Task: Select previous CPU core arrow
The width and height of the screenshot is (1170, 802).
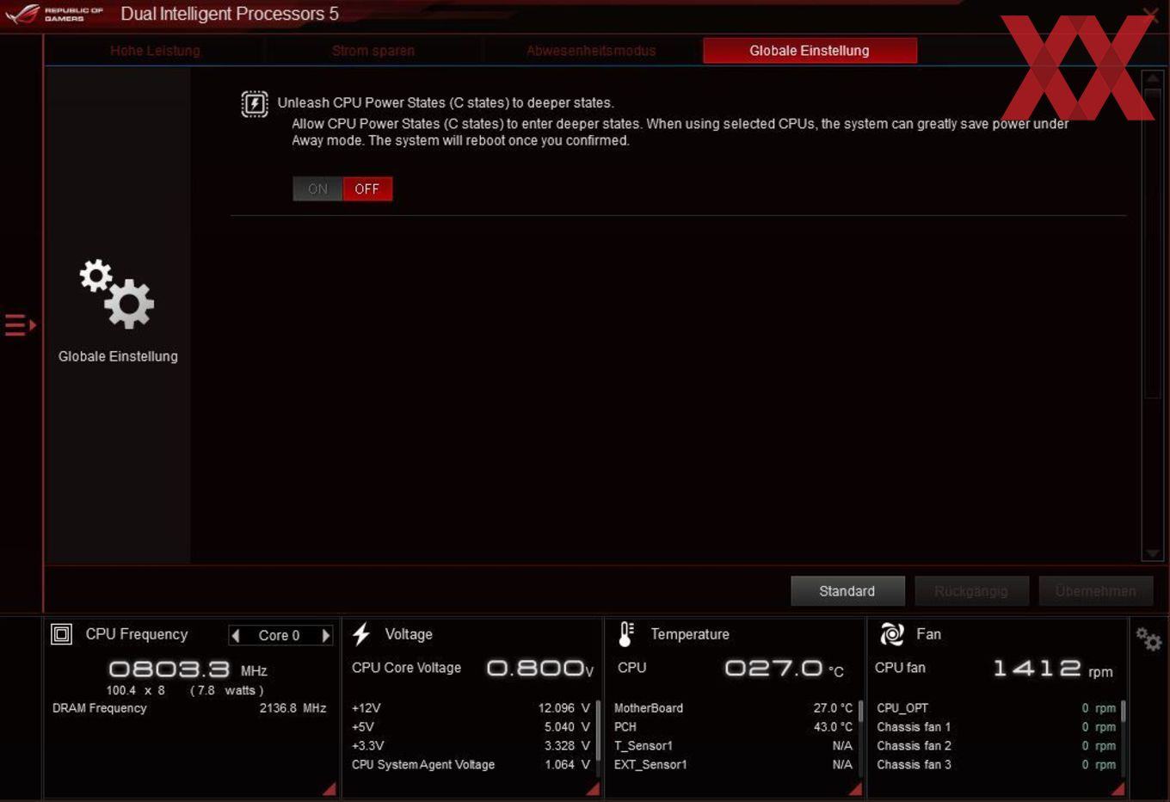Action: [x=236, y=635]
